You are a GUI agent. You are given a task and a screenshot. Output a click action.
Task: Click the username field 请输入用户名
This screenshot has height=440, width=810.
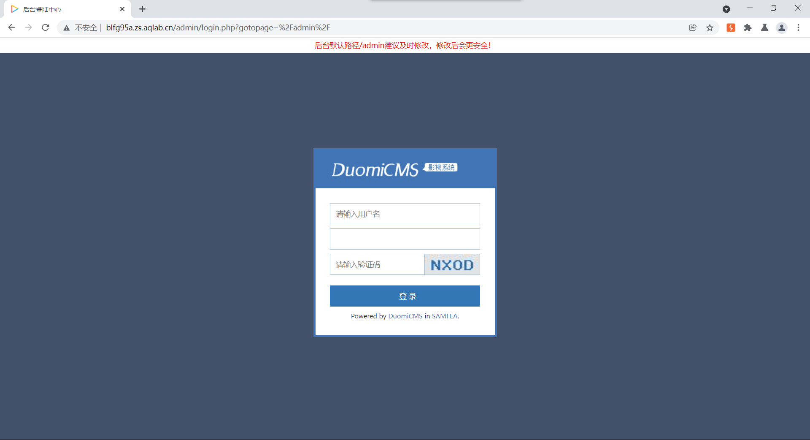405,214
